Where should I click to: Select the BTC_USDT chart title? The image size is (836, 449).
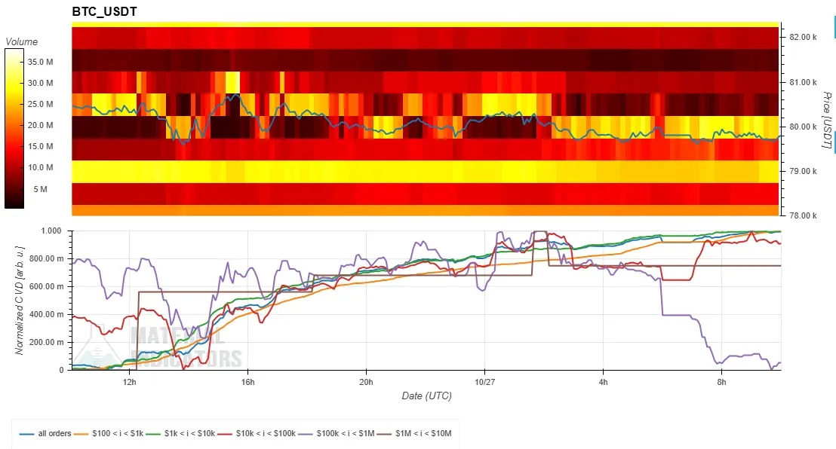click(104, 11)
